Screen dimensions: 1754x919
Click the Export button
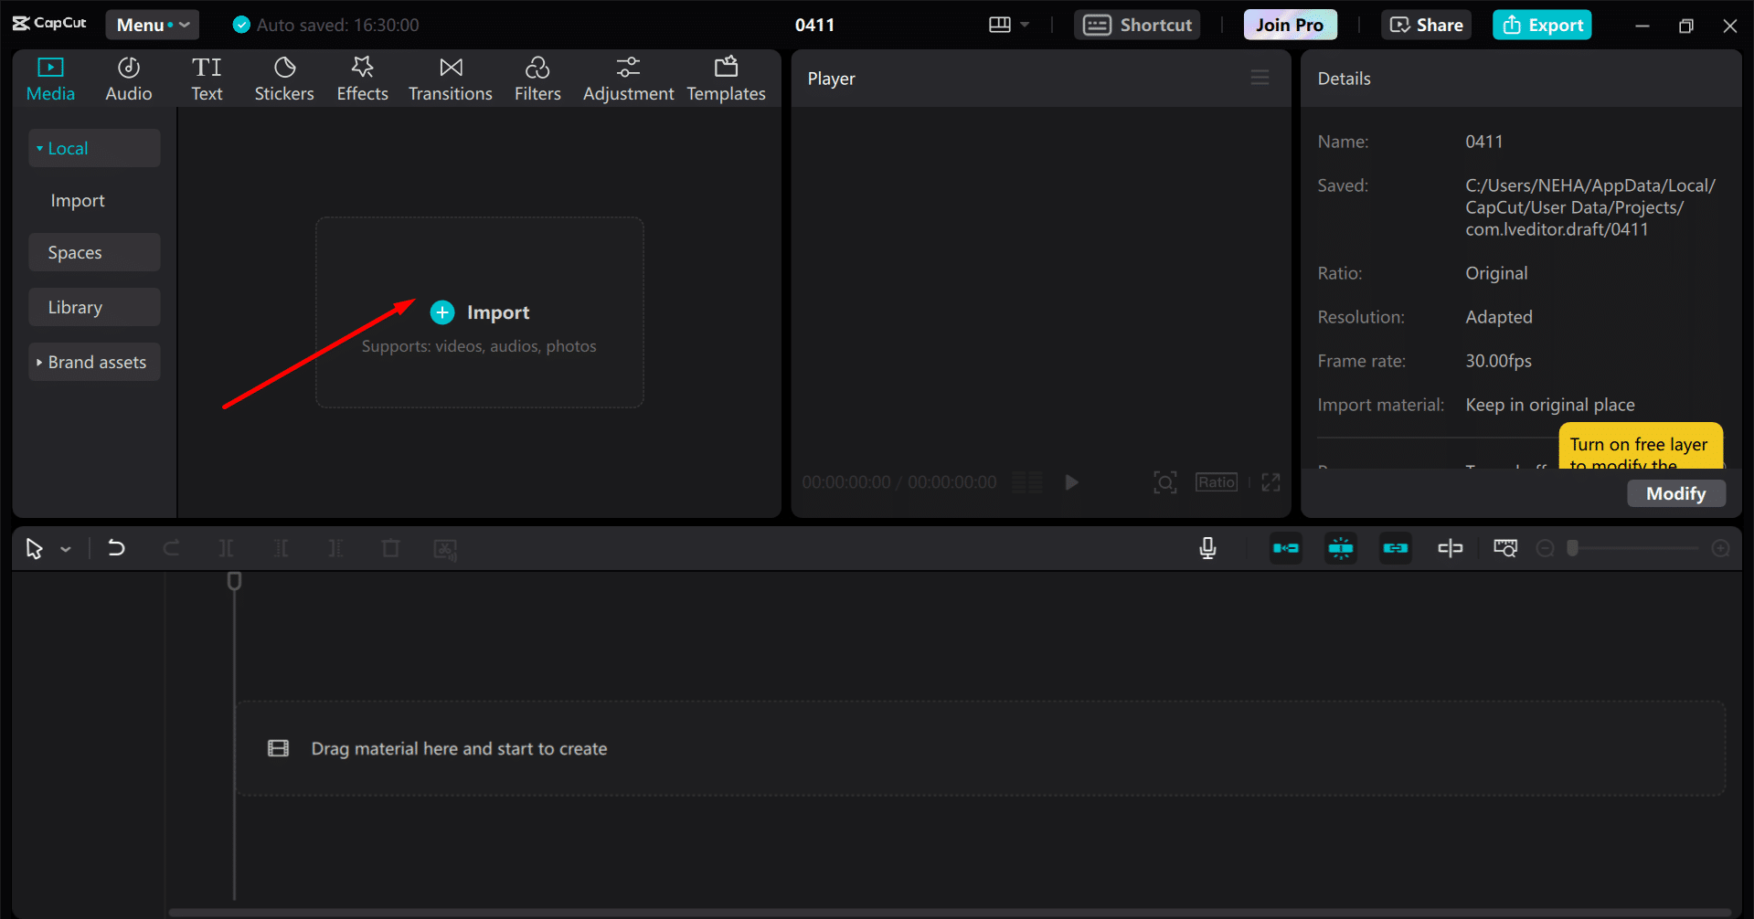point(1542,25)
